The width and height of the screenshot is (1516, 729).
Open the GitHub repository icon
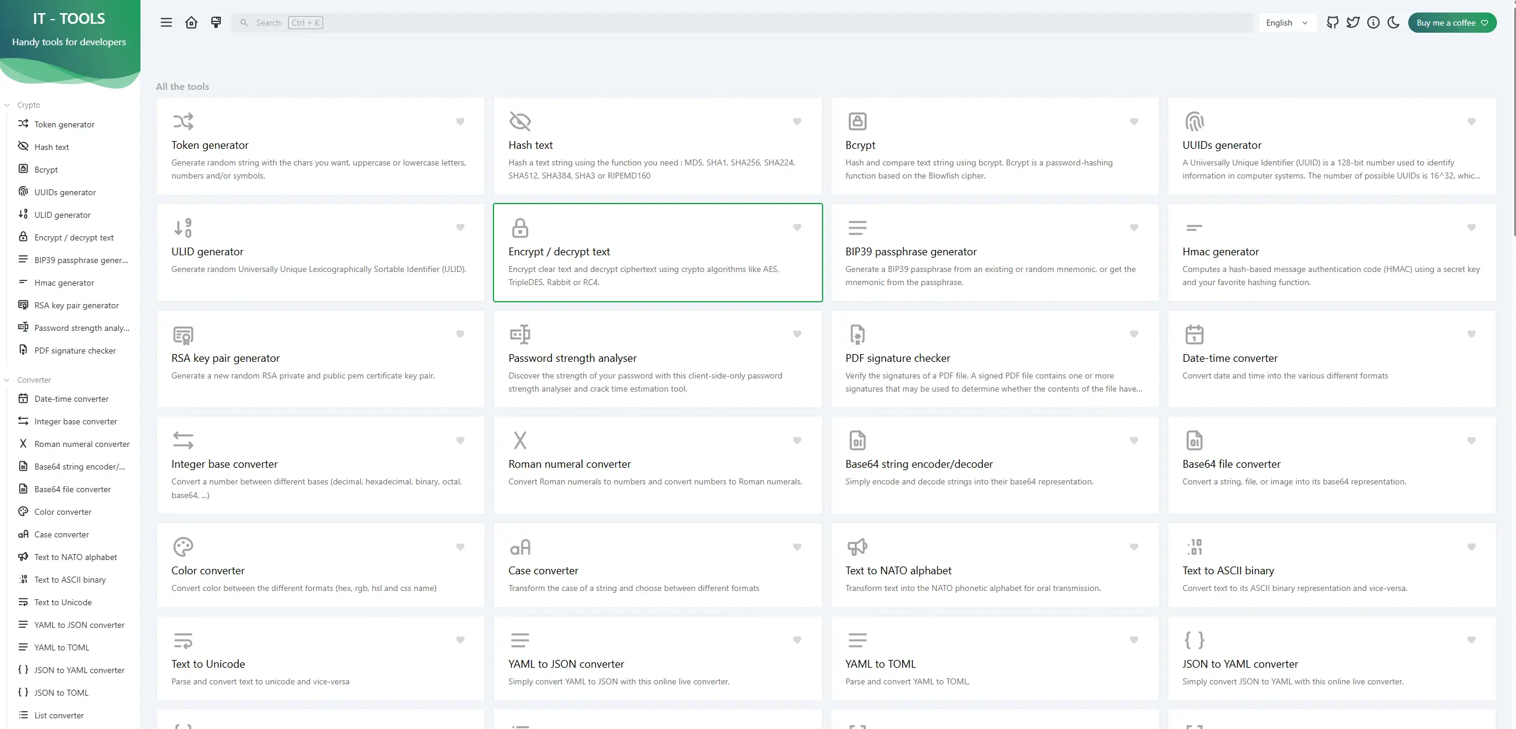(x=1333, y=23)
